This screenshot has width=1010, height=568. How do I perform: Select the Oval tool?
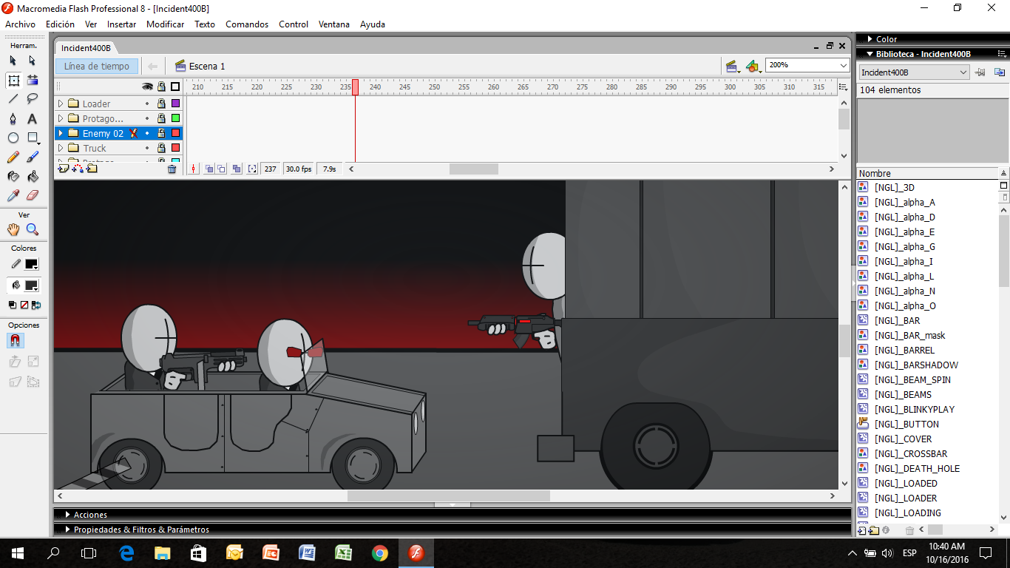tap(13, 138)
